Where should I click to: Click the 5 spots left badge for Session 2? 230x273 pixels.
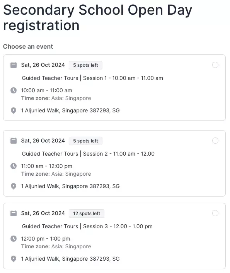pos(85,141)
